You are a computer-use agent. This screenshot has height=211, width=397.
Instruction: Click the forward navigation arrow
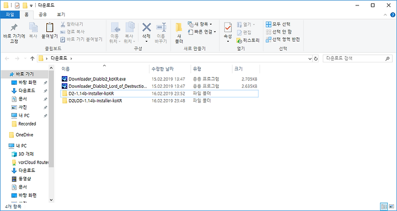[17, 58]
